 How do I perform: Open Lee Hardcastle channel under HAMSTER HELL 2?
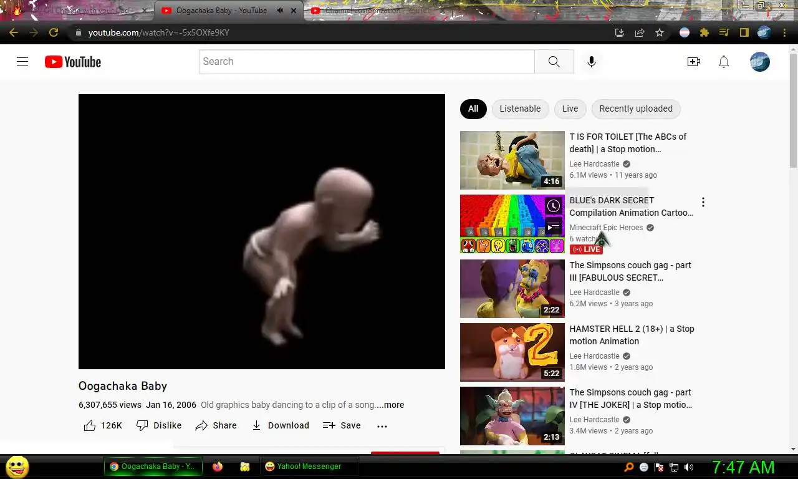coord(594,356)
